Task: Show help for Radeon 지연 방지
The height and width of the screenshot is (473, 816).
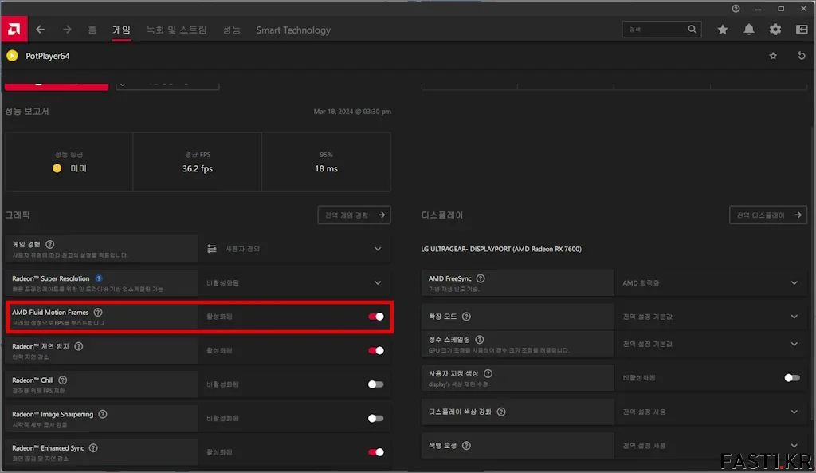Action: tap(79, 346)
